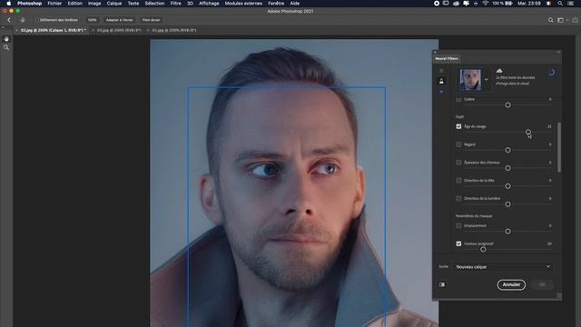Viewport: 581px width, 327px height.
Task: Expand workspace switcher dropdown arrow
Action: 566,20
